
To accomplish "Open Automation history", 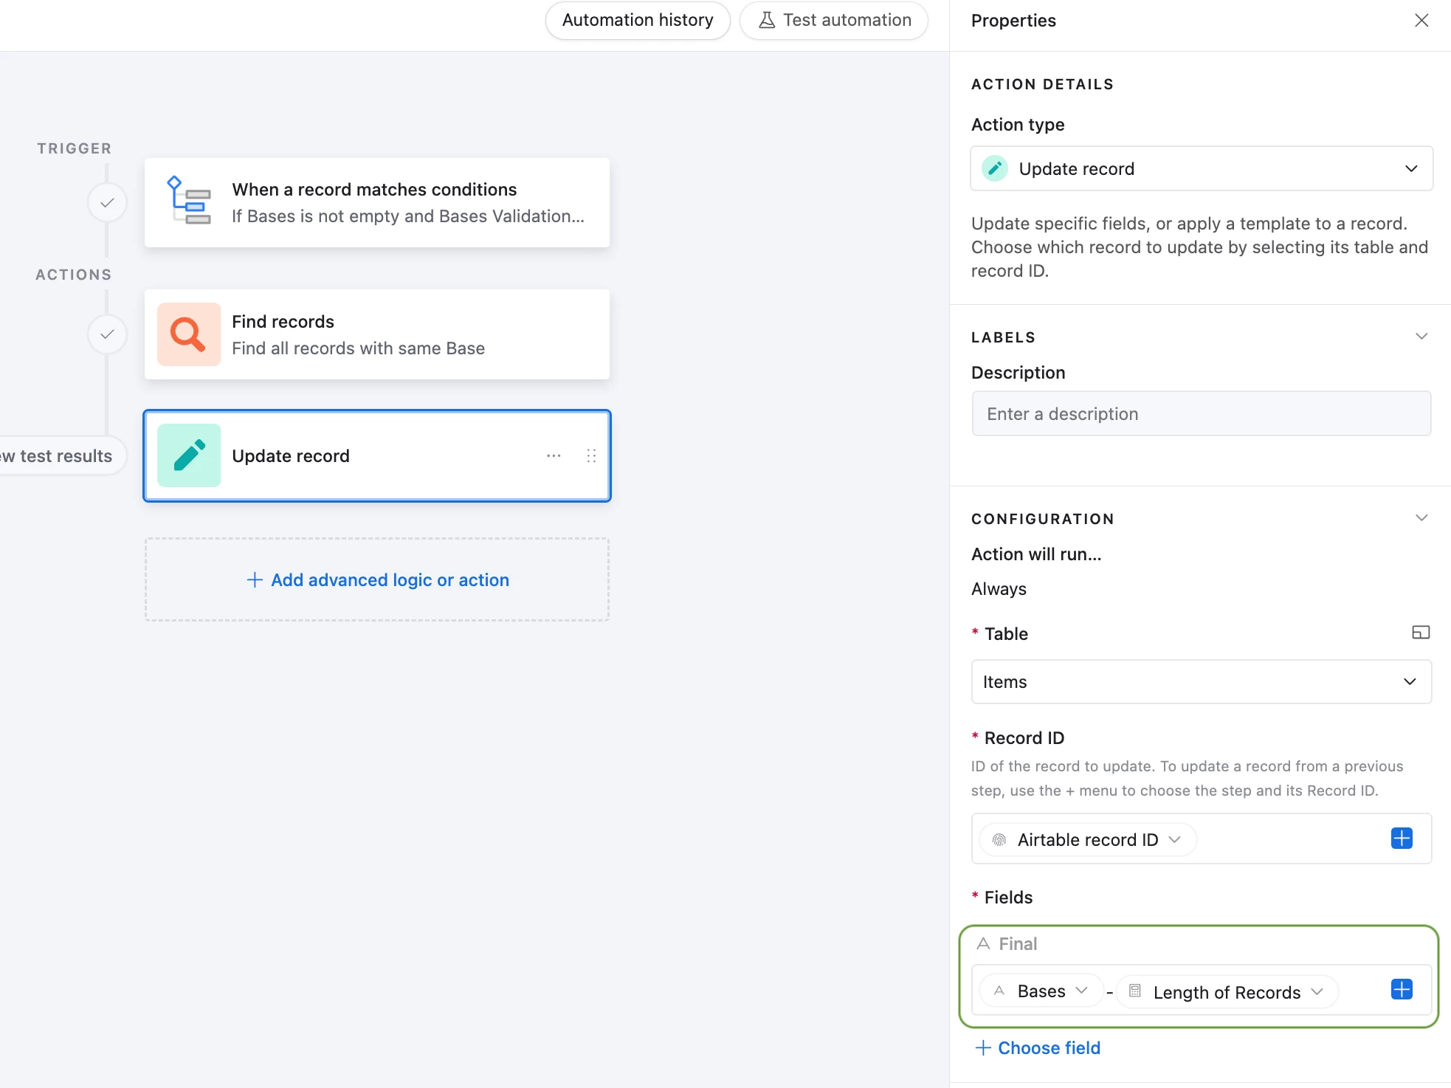I will pyautogui.click(x=637, y=20).
